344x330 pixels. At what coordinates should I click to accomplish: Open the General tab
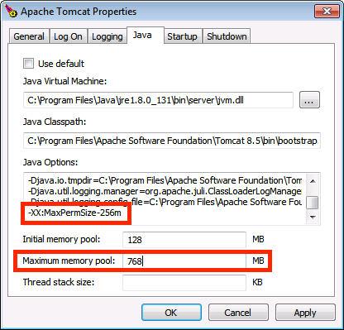click(29, 36)
